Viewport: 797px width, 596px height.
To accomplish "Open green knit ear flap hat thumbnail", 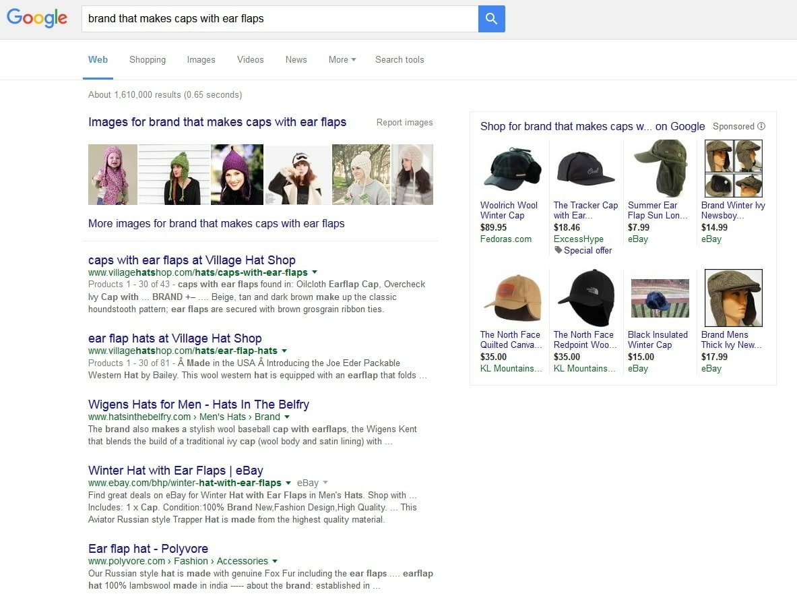I will point(174,175).
